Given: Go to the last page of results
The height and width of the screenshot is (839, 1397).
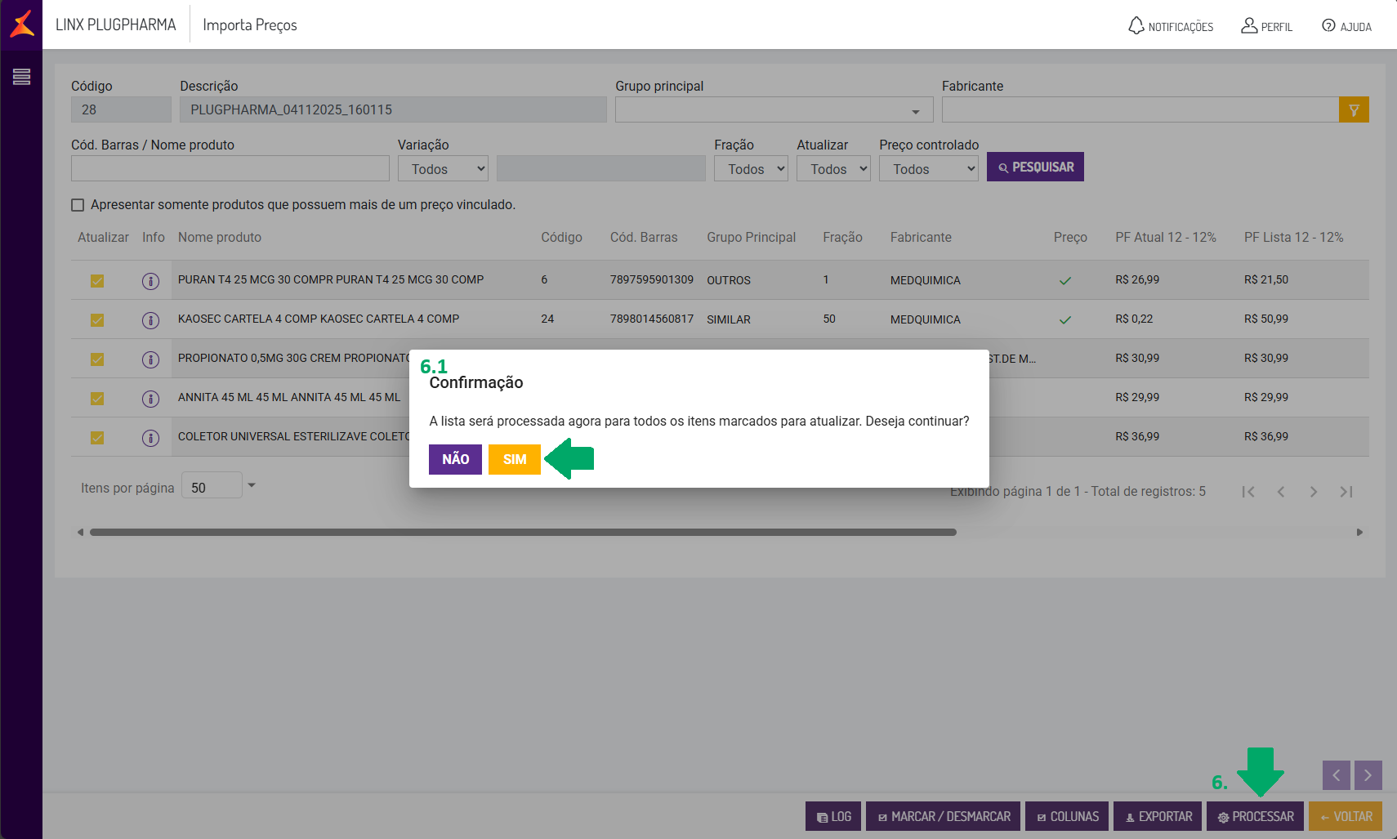Looking at the screenshot, I should [x=1346, y=492].
